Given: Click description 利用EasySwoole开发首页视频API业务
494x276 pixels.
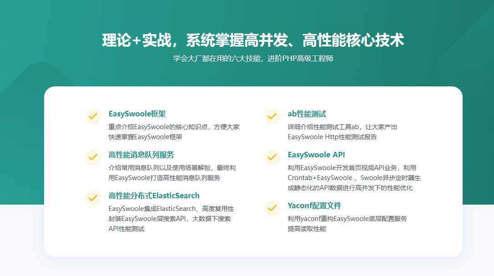Looking at the screenshot, I should pyautogui.click(x=354, y=178).
